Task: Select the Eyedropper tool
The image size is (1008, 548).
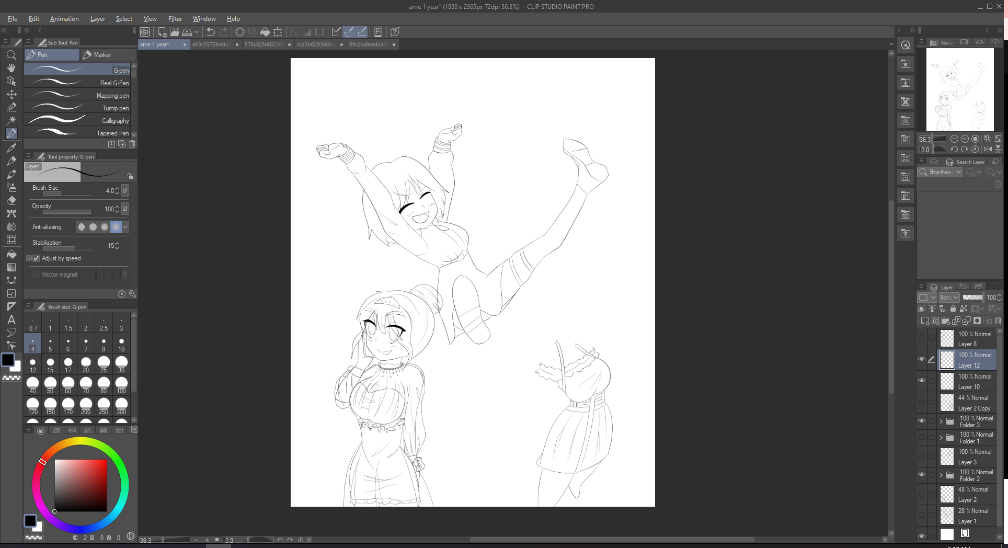Action: point(11,147)
